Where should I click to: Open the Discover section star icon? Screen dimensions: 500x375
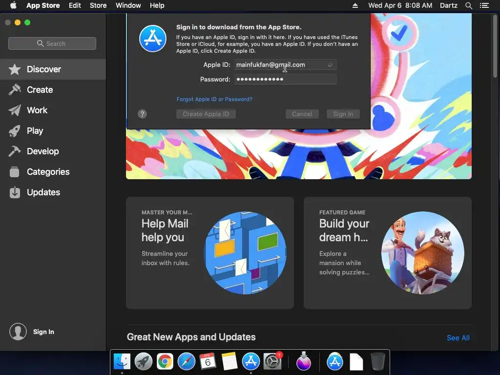15,69
